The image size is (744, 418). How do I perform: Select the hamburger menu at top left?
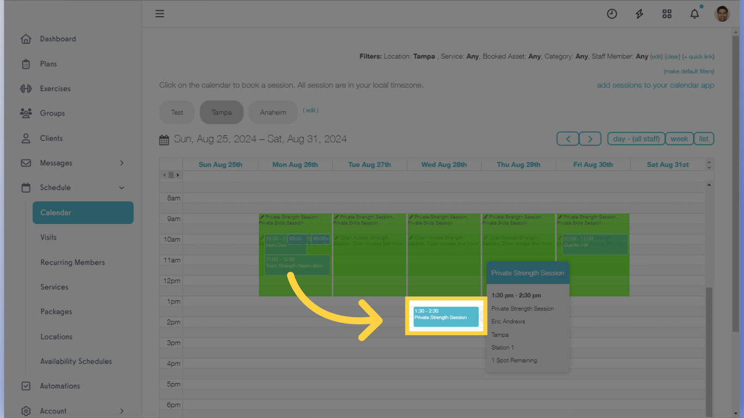point(160,14)
